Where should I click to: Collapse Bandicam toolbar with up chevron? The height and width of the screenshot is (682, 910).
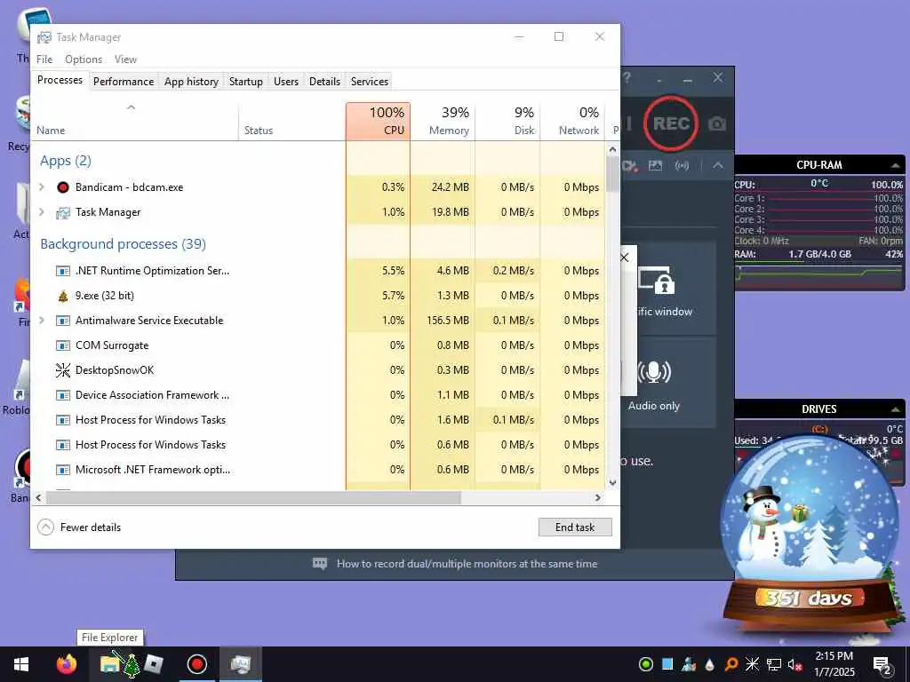pyautogui.click(x=718, y=165)
